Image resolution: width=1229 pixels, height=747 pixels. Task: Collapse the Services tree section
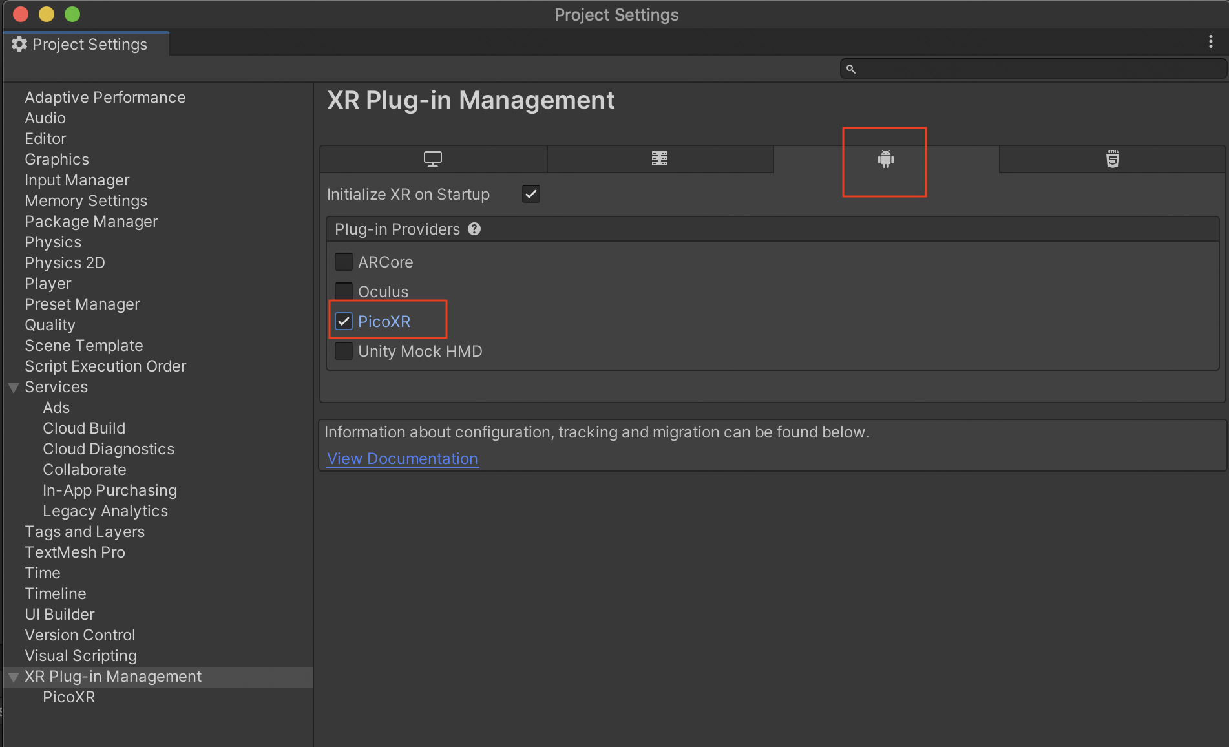click(x=14, y=388)
